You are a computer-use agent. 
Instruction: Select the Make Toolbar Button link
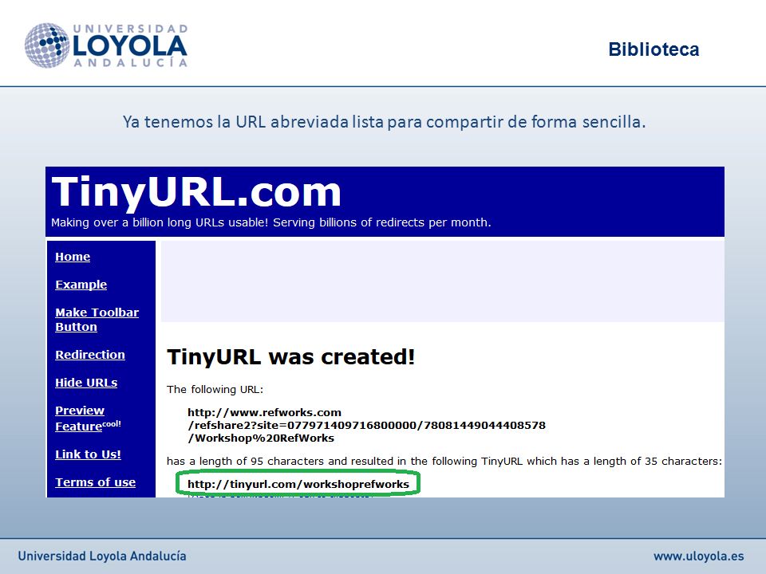pyautogui.click(x=97, y=320)
